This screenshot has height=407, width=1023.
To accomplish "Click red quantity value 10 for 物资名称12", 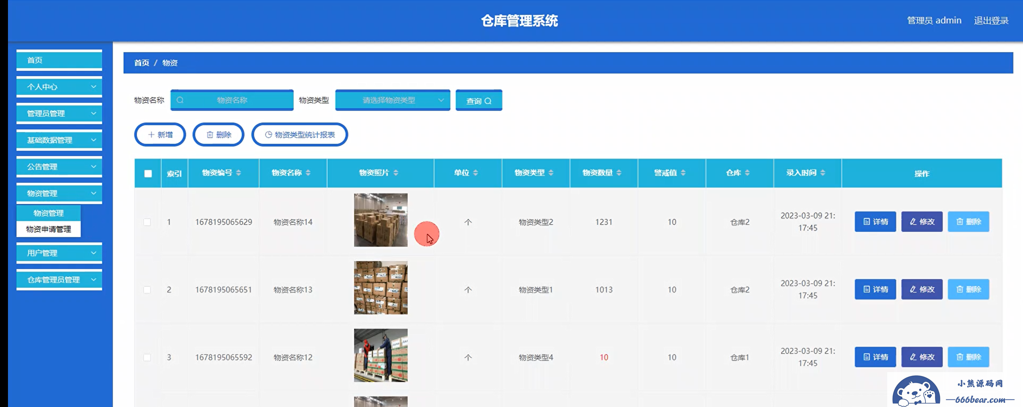I will [603, 357].
